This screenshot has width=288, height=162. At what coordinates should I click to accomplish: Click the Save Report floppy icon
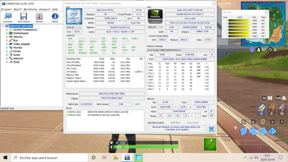(x=23, y=18)
